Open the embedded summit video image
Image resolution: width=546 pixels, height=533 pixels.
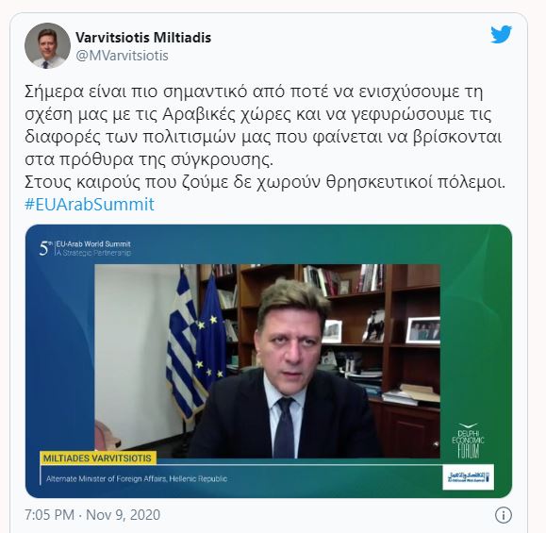269,361
